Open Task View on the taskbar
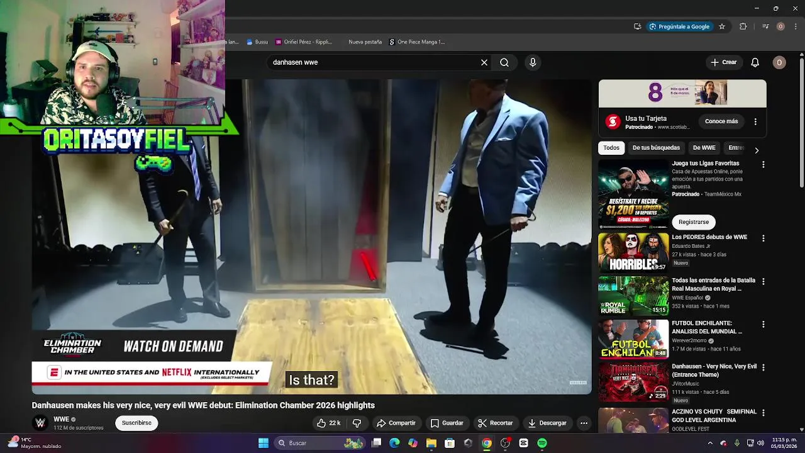 376,443
